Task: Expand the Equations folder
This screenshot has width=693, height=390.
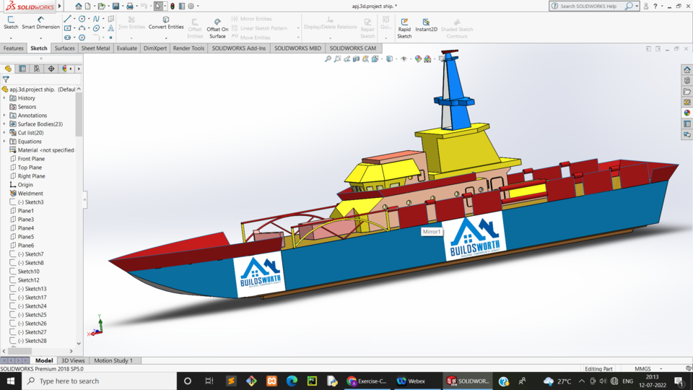Action: [x=4, y=142]
